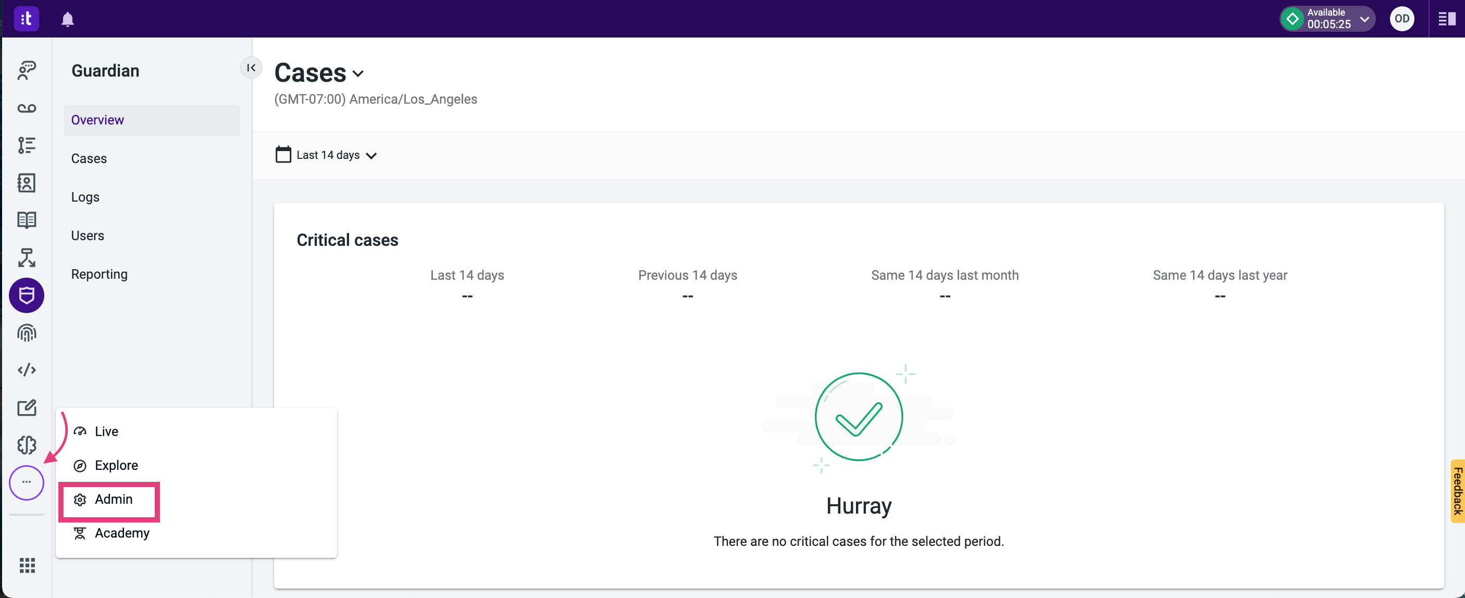Viewport: 1465px width, 598px height.
Task: Open the voicemail icon in the sidebar
Action: (27, 108)
